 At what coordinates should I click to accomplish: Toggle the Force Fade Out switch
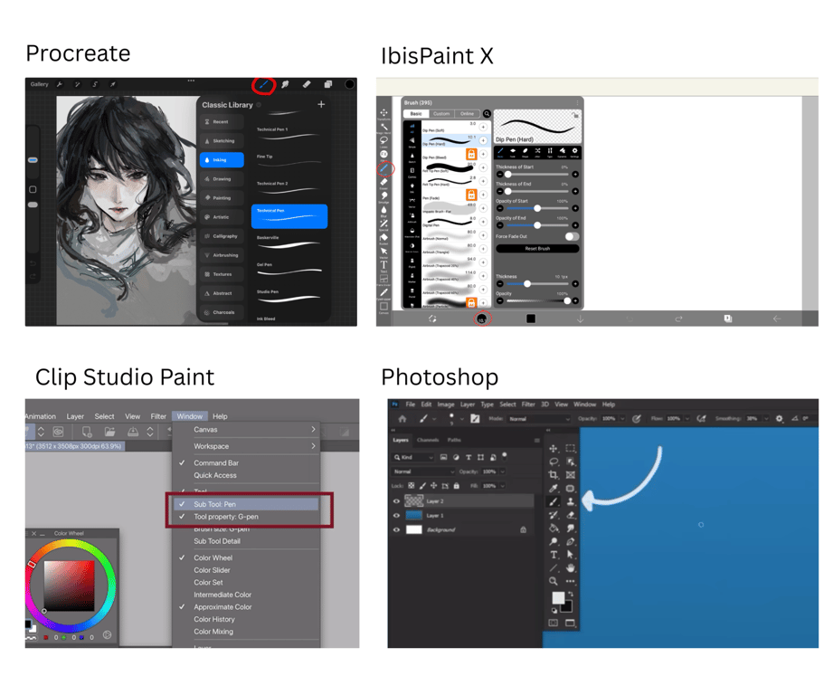(572, 236)
